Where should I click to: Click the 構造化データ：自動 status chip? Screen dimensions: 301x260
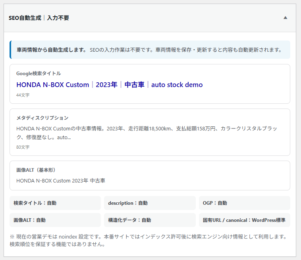coord(150,220)
